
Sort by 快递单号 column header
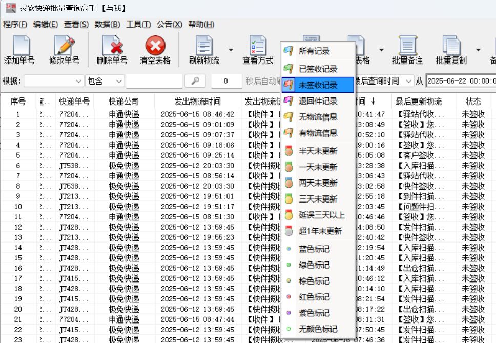point(75,102)
